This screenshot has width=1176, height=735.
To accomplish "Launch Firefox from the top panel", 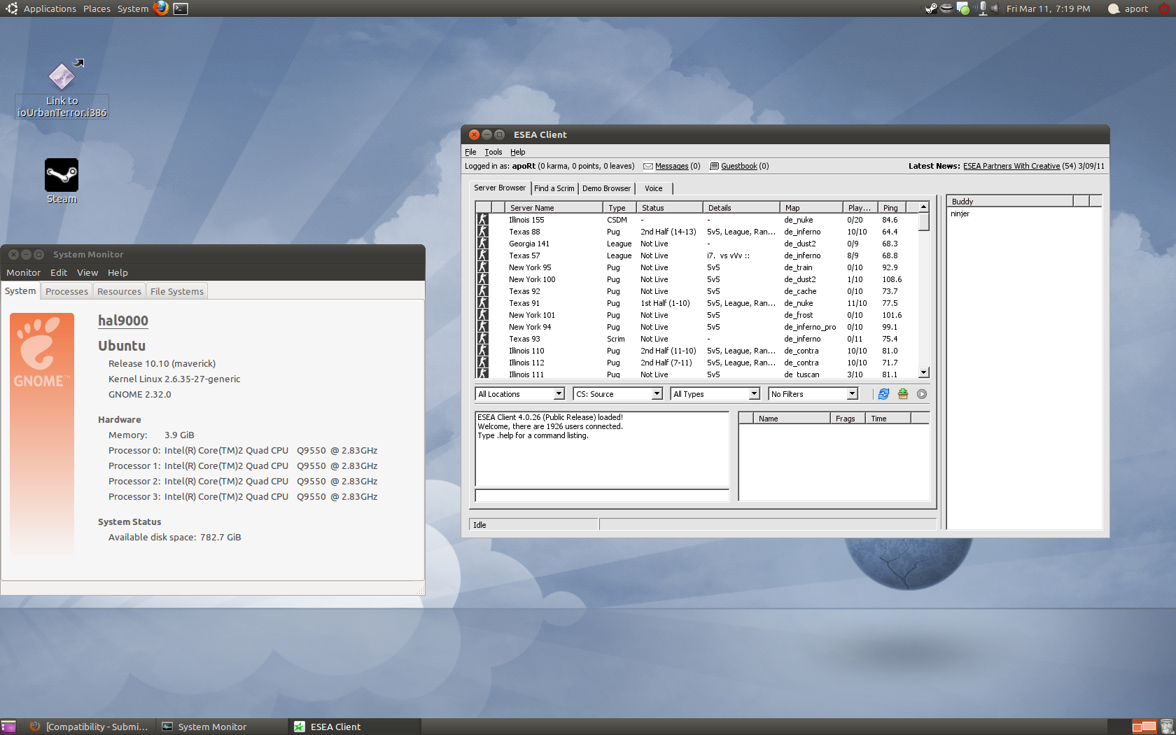I will [x=161, y=8].
